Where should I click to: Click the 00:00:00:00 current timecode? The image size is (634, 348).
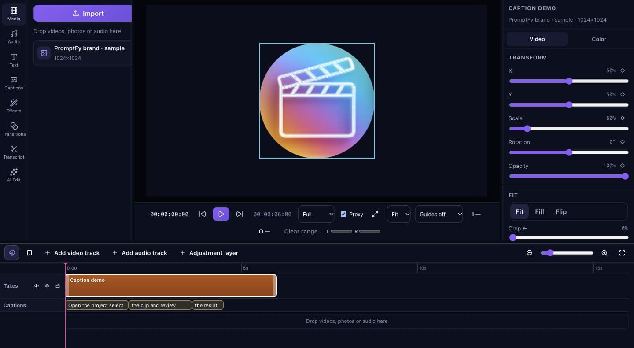(x=170, y=214)
